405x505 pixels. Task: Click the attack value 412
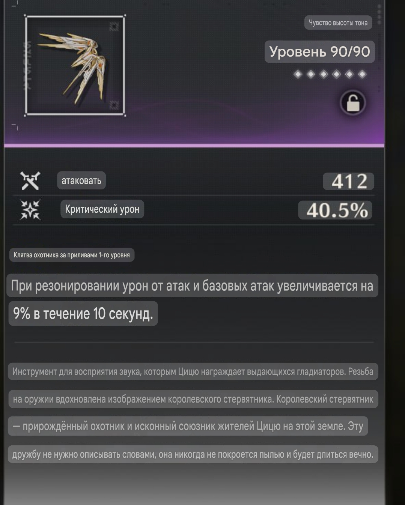click(349, 181)
